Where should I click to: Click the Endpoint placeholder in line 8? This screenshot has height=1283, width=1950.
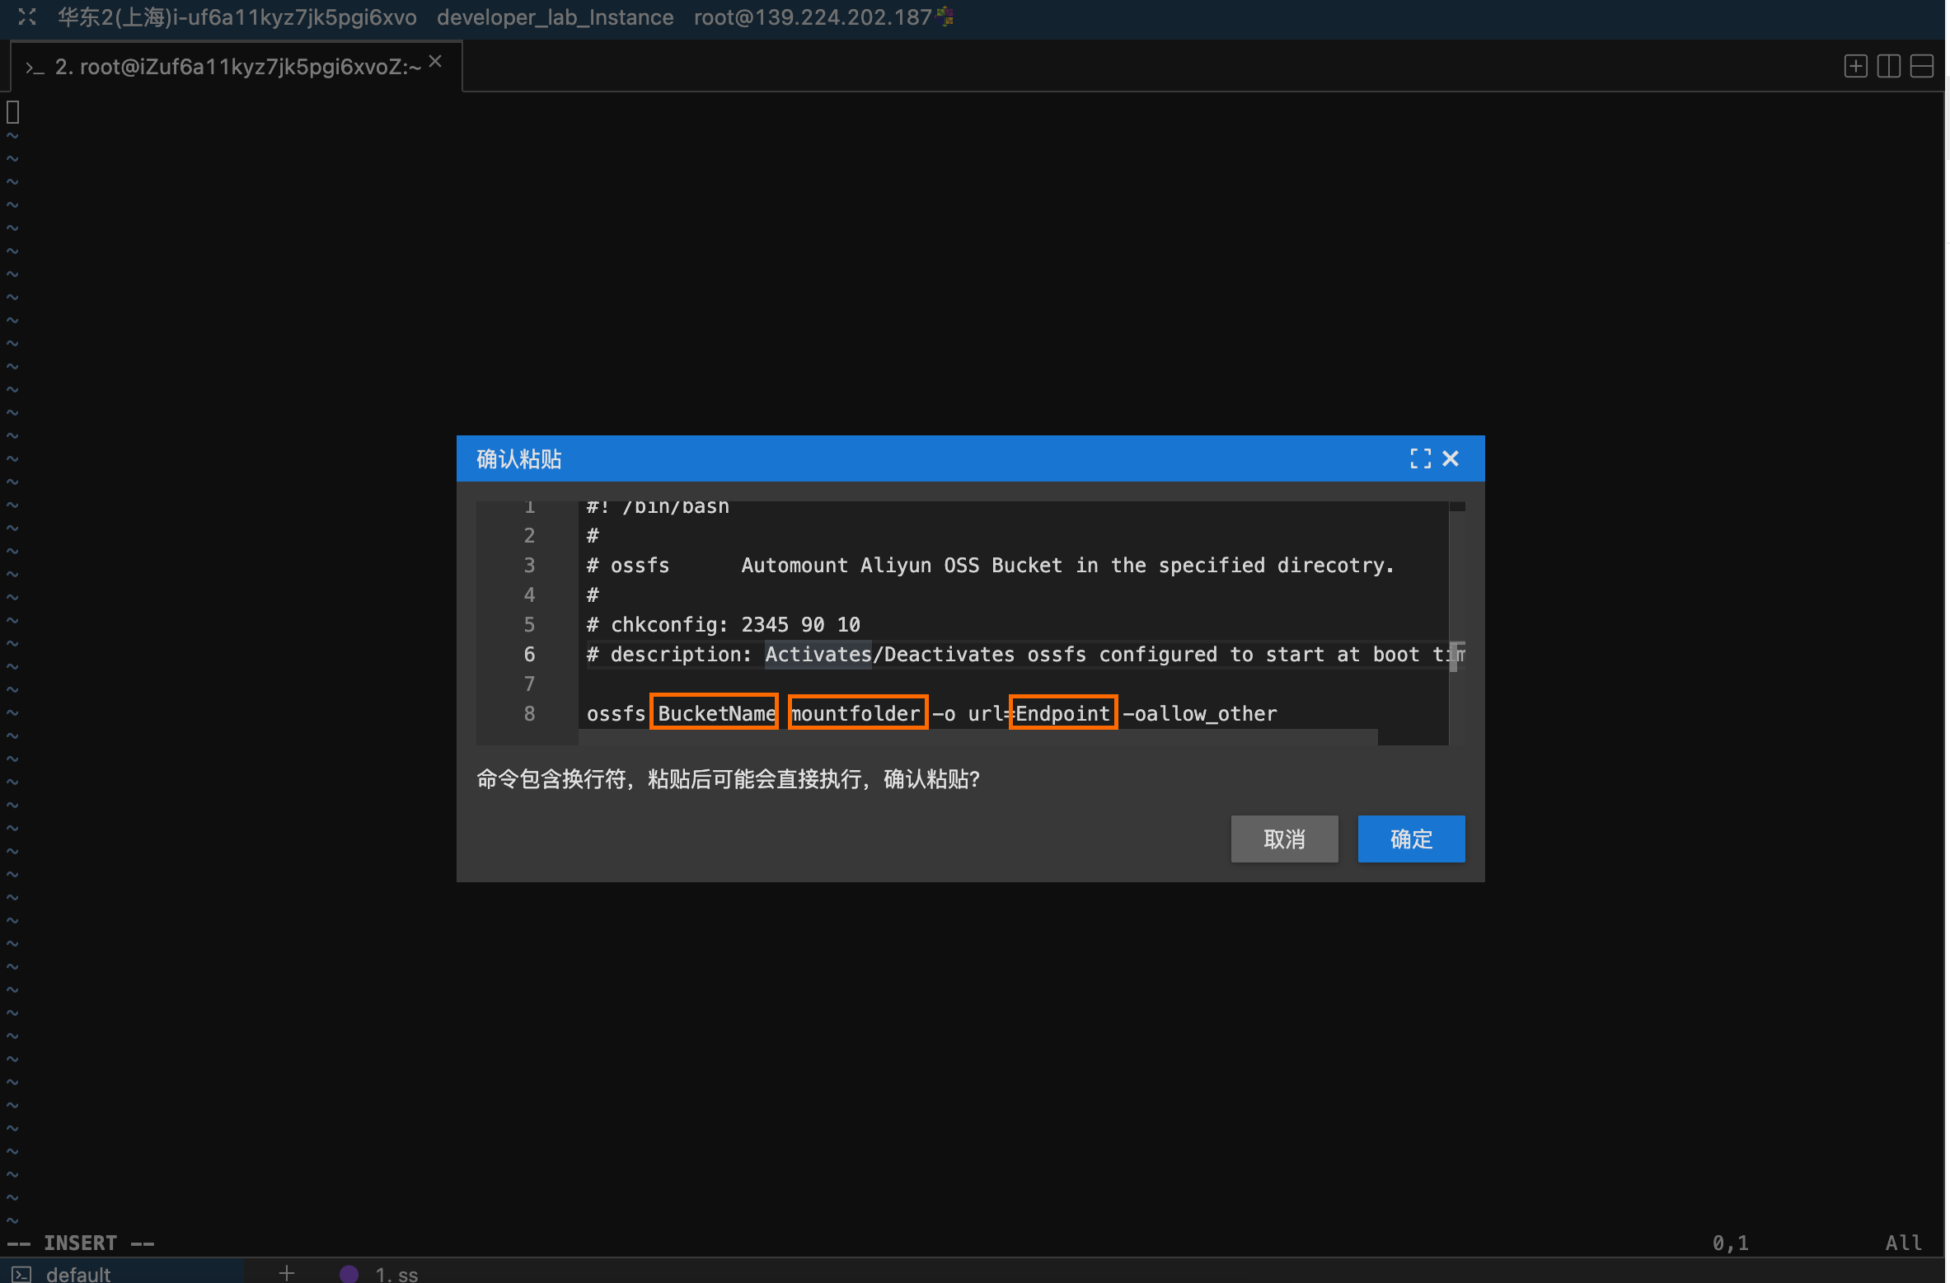click(x=1063, y=712)
